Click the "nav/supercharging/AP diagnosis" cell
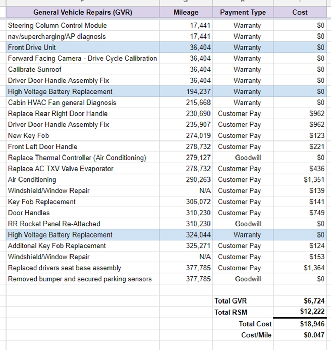The image size is (331, 350). [x=83, y=36]
